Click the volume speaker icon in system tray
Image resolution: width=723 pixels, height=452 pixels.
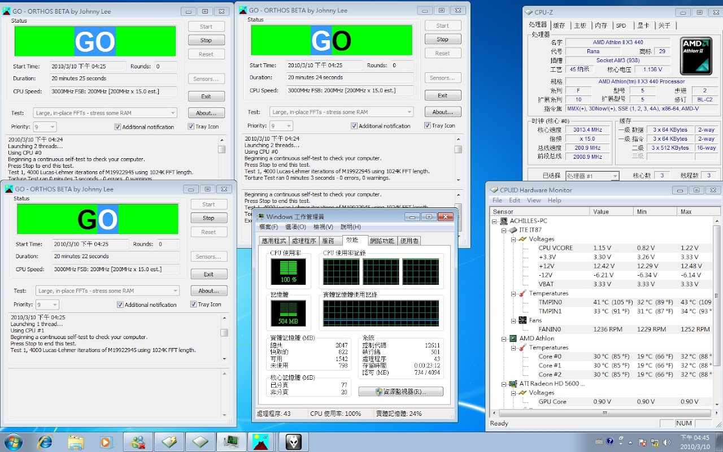[666, 442]
